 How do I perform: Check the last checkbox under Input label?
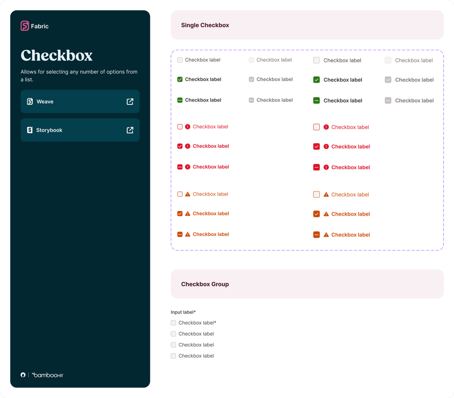coord(173,356)
